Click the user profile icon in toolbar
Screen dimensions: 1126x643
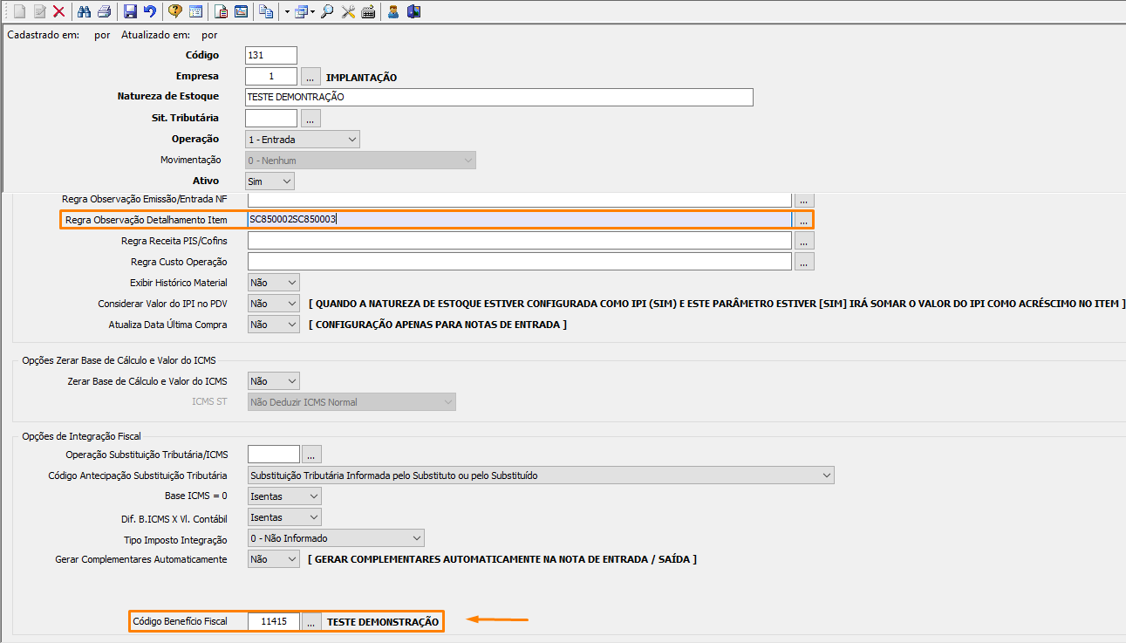point(393,11)
